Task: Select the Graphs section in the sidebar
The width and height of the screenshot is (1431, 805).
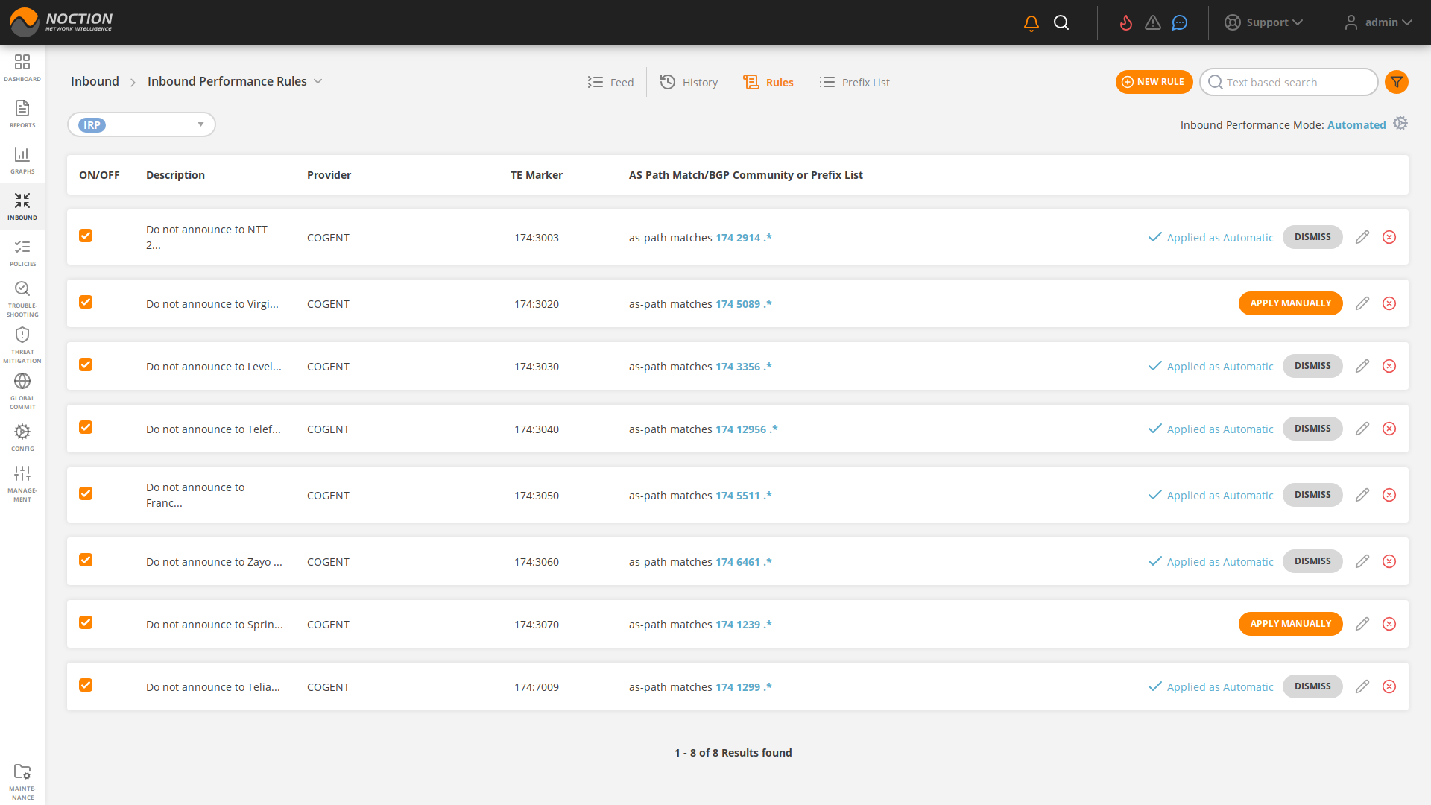Action: click(x=22, y=159)
